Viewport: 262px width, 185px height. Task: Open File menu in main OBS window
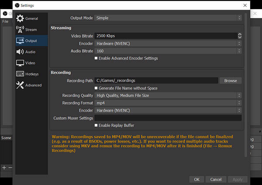coord(5,21)
